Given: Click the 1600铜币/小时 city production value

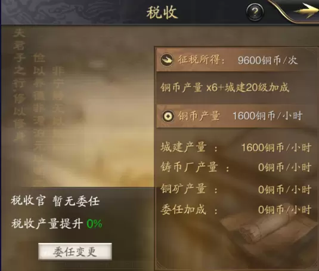Looking at the screenshot, I should pyautogui.click(x=276, y=147).
